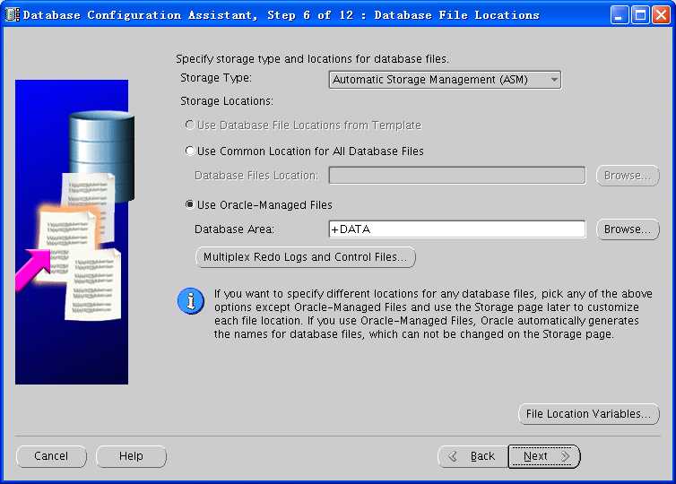Click the Cancel button
Viewport: 676px width, 484px height.
(51, 456)
